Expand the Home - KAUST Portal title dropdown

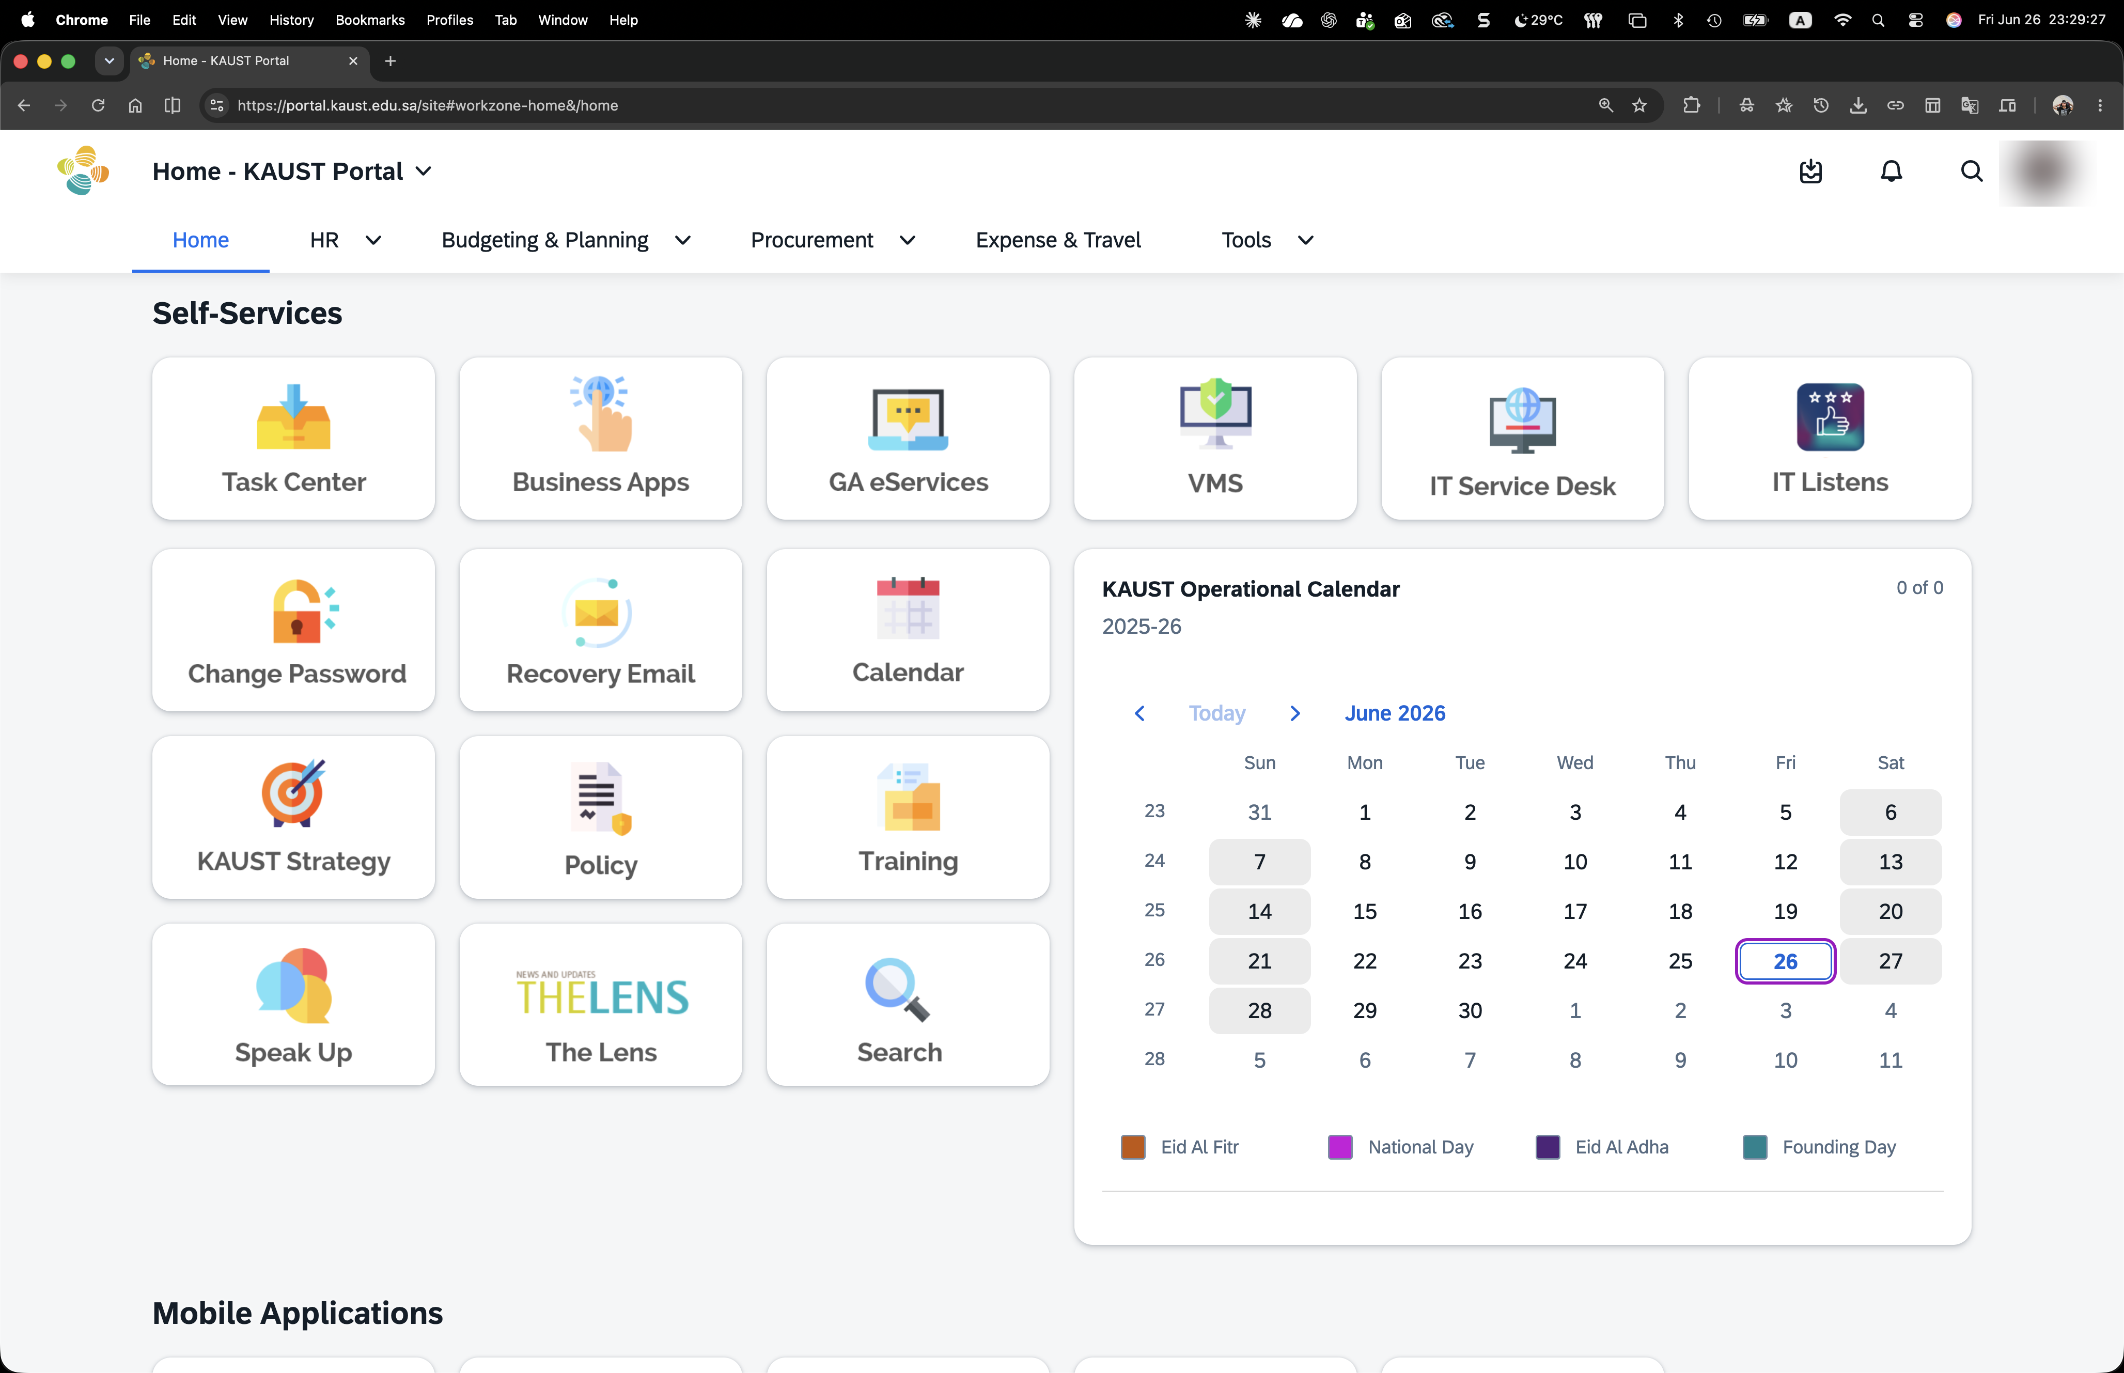(x=424, y=171)
